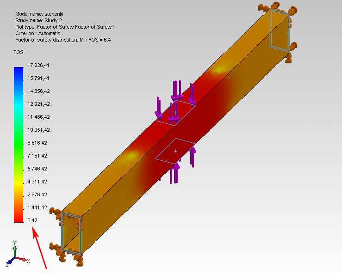Click legend value 14 356,42

[38, 91]
